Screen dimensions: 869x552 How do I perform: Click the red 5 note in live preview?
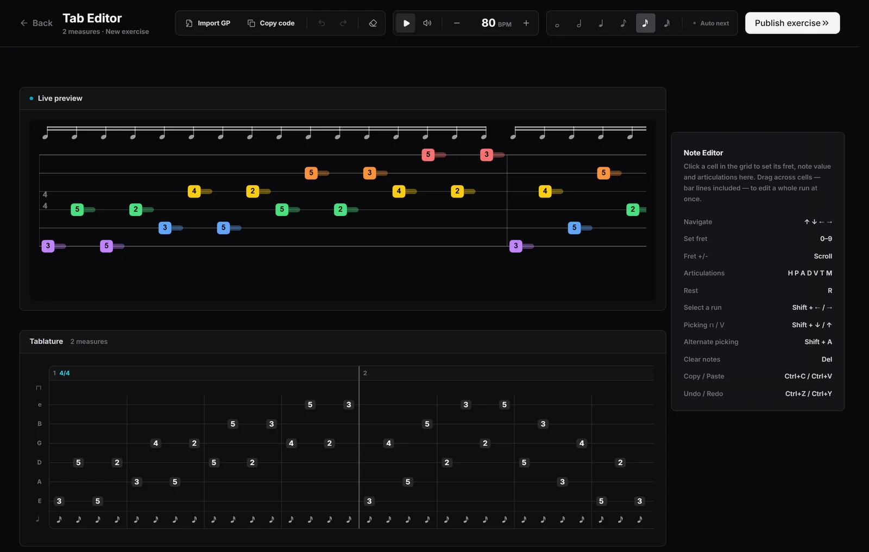pyautogui.click(x=428, y=155)
